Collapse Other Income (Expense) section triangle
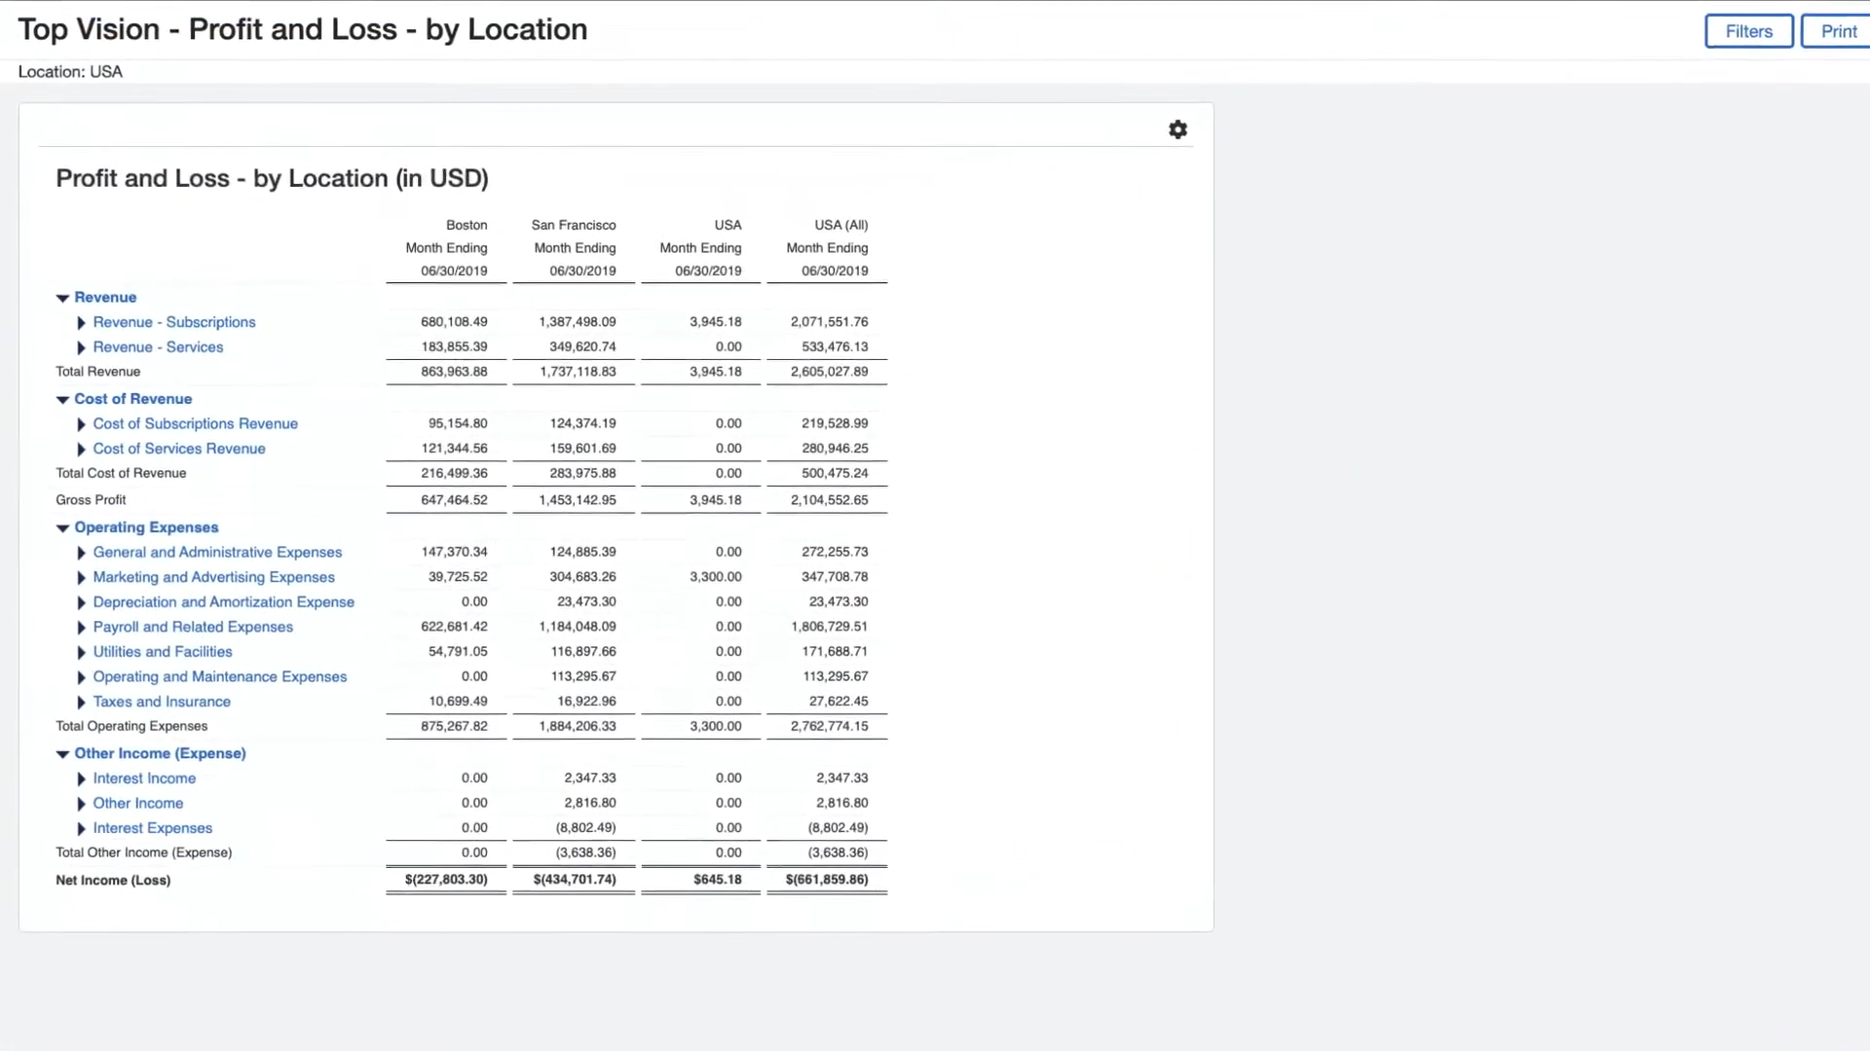Viewport: 1870px width, 1051px height. [x=62, y=754]
